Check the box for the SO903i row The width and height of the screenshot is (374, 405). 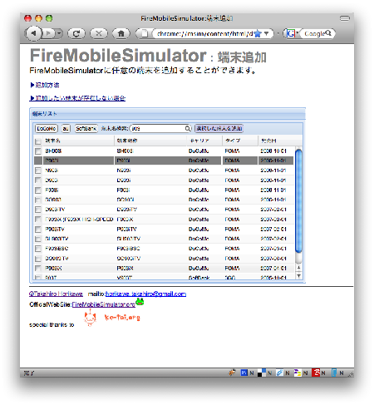tap(38, 200)
